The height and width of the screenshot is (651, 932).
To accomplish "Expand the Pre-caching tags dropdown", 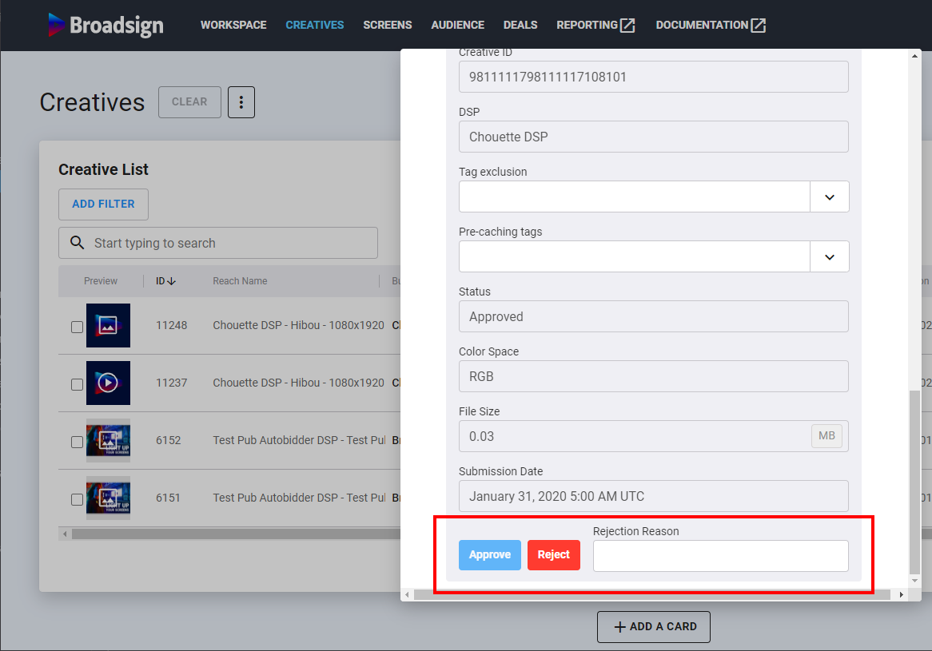I will 829,256.
